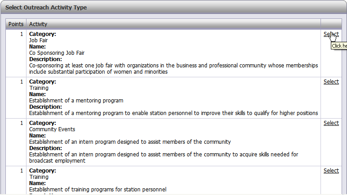347x195 pixels.
Task: Click Select for Co Sponsoring Job Fair
Action: [331, 34]
